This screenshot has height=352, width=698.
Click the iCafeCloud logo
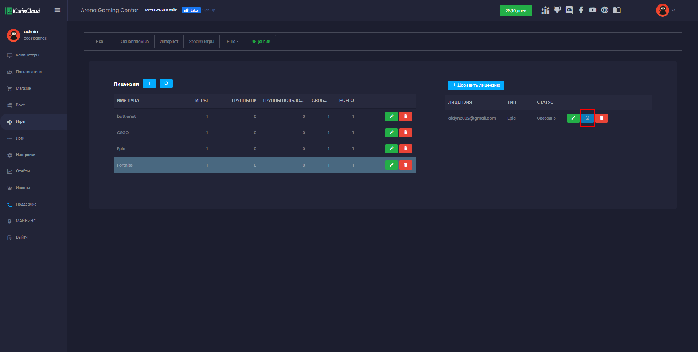[23, 11]
